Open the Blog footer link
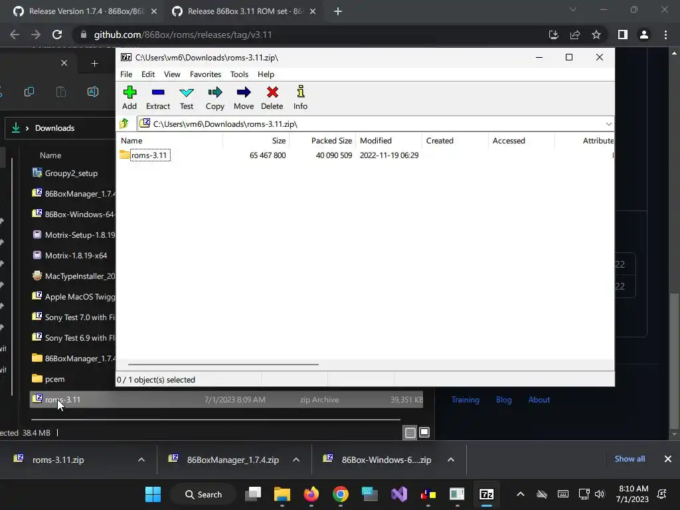Image resolution: width=680 pixels, height=510 pixels. click(503, 399)
